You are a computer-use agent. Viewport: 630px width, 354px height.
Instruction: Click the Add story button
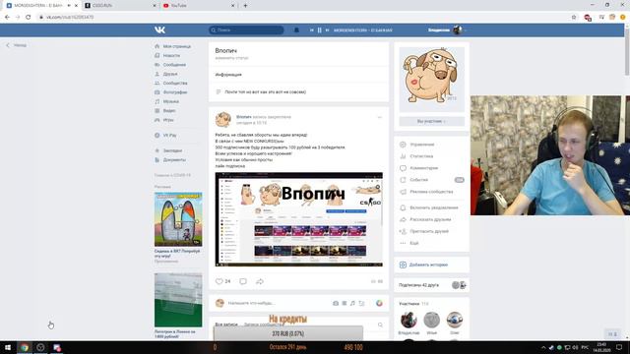[431, 265]
